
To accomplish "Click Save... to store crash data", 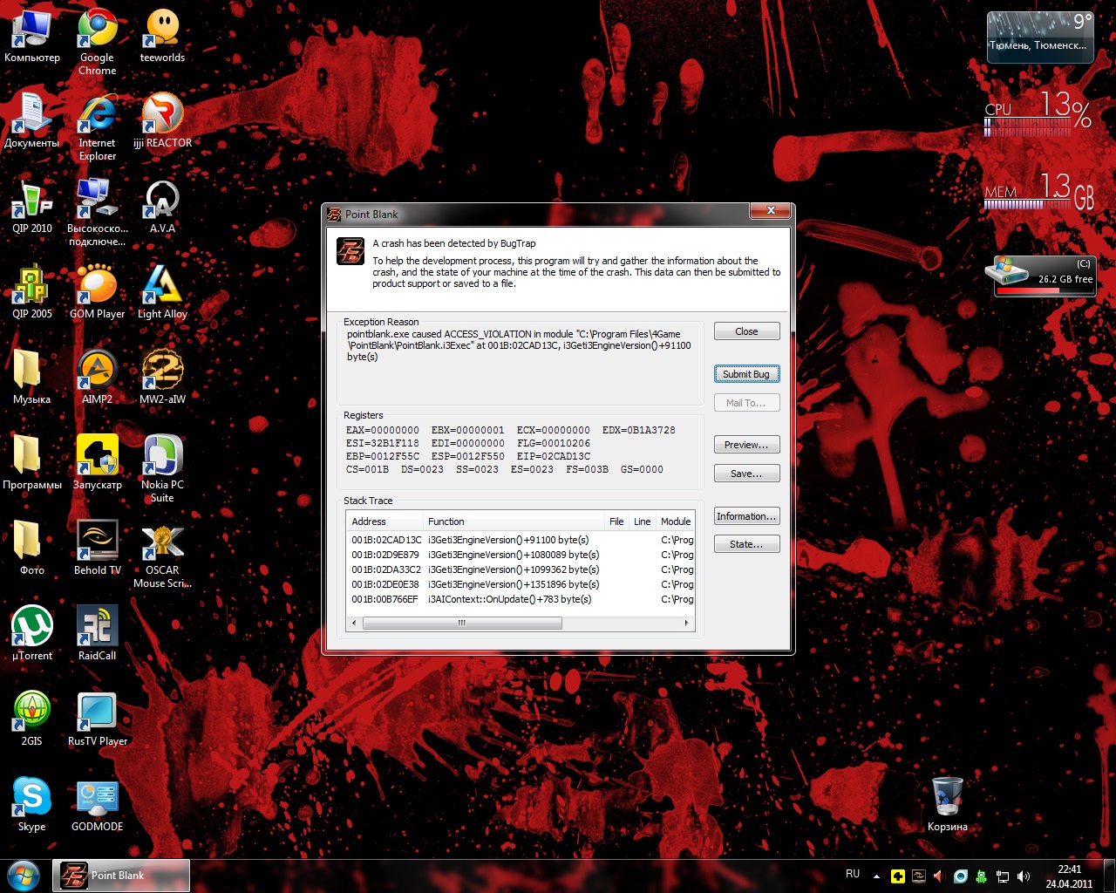I will [x=745, y=474].
